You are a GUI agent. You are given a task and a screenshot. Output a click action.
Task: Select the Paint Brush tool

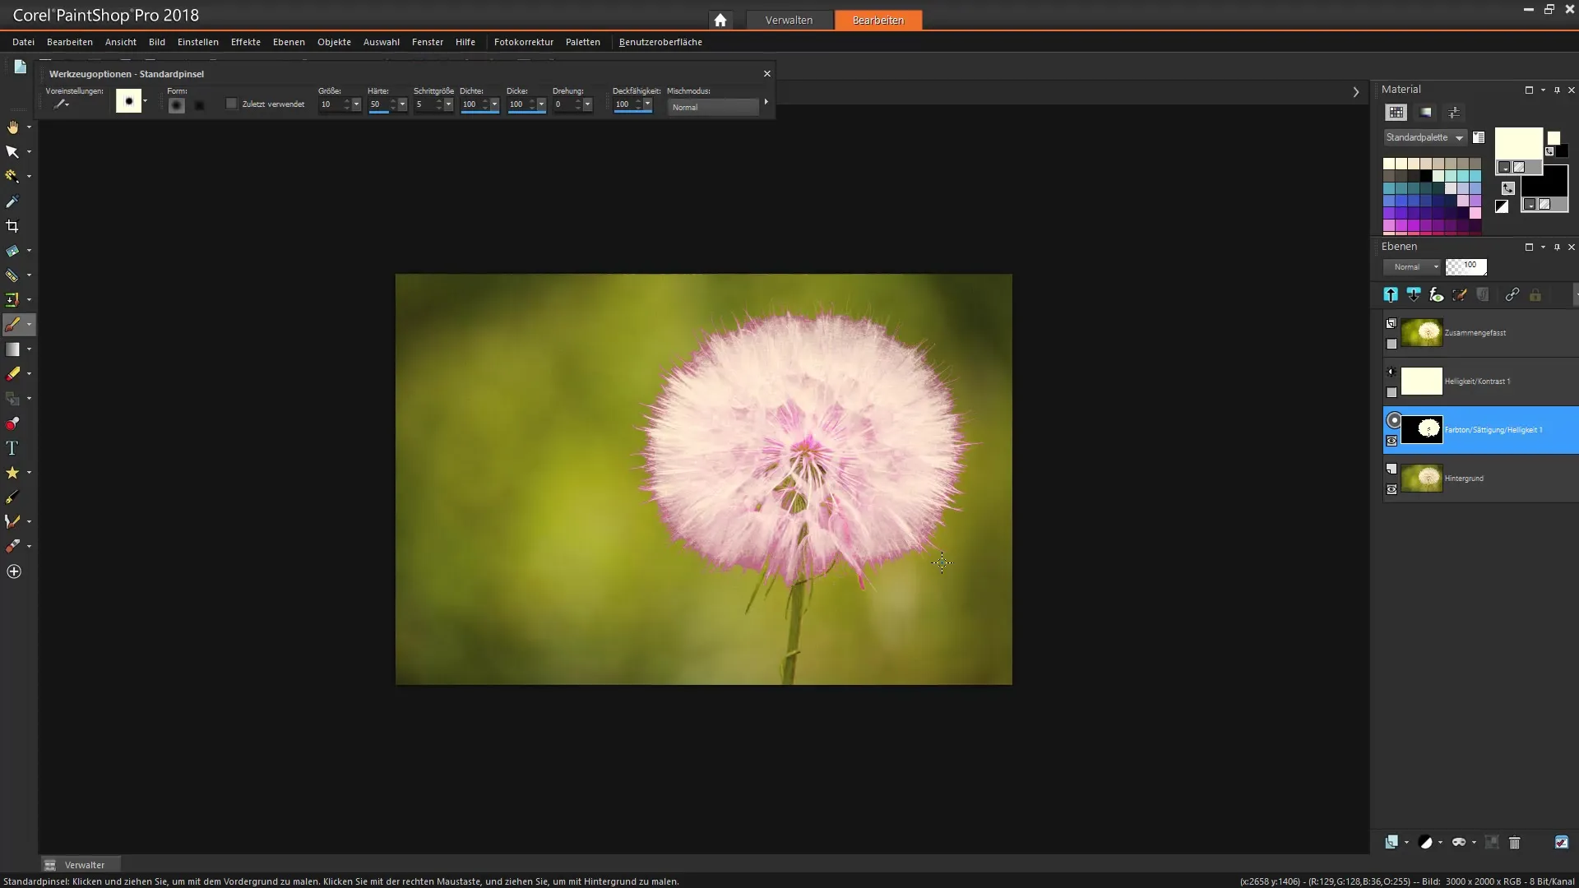(x=13, y=325)
